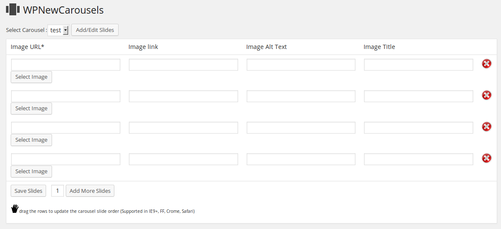Focus the first row Image Title field
Screen dimensions: 501x229
[419, 65]
